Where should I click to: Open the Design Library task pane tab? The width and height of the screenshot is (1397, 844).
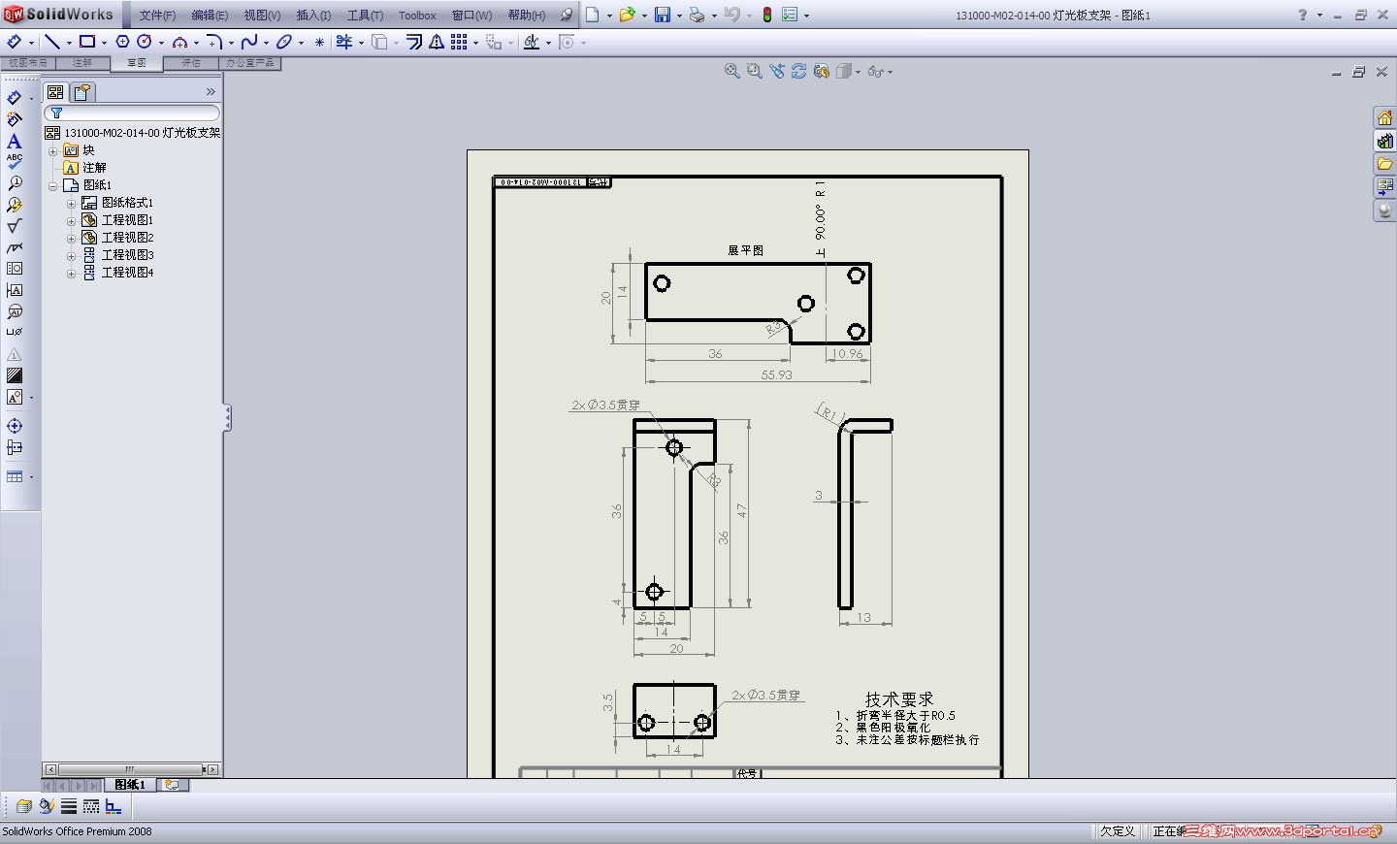pyautogui.click(x=1384, y=141)
